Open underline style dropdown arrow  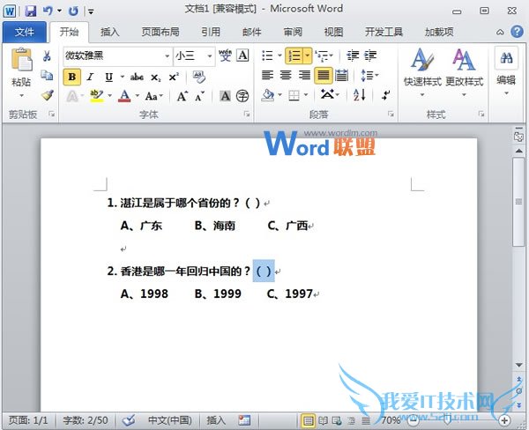pyautogui.click(x=123, y=78)
